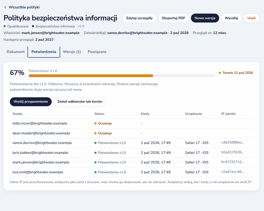Click Safari 17 · iOS for mark.jansen row
Viewport: 264px width, 211px height.
tap(197, 162)
